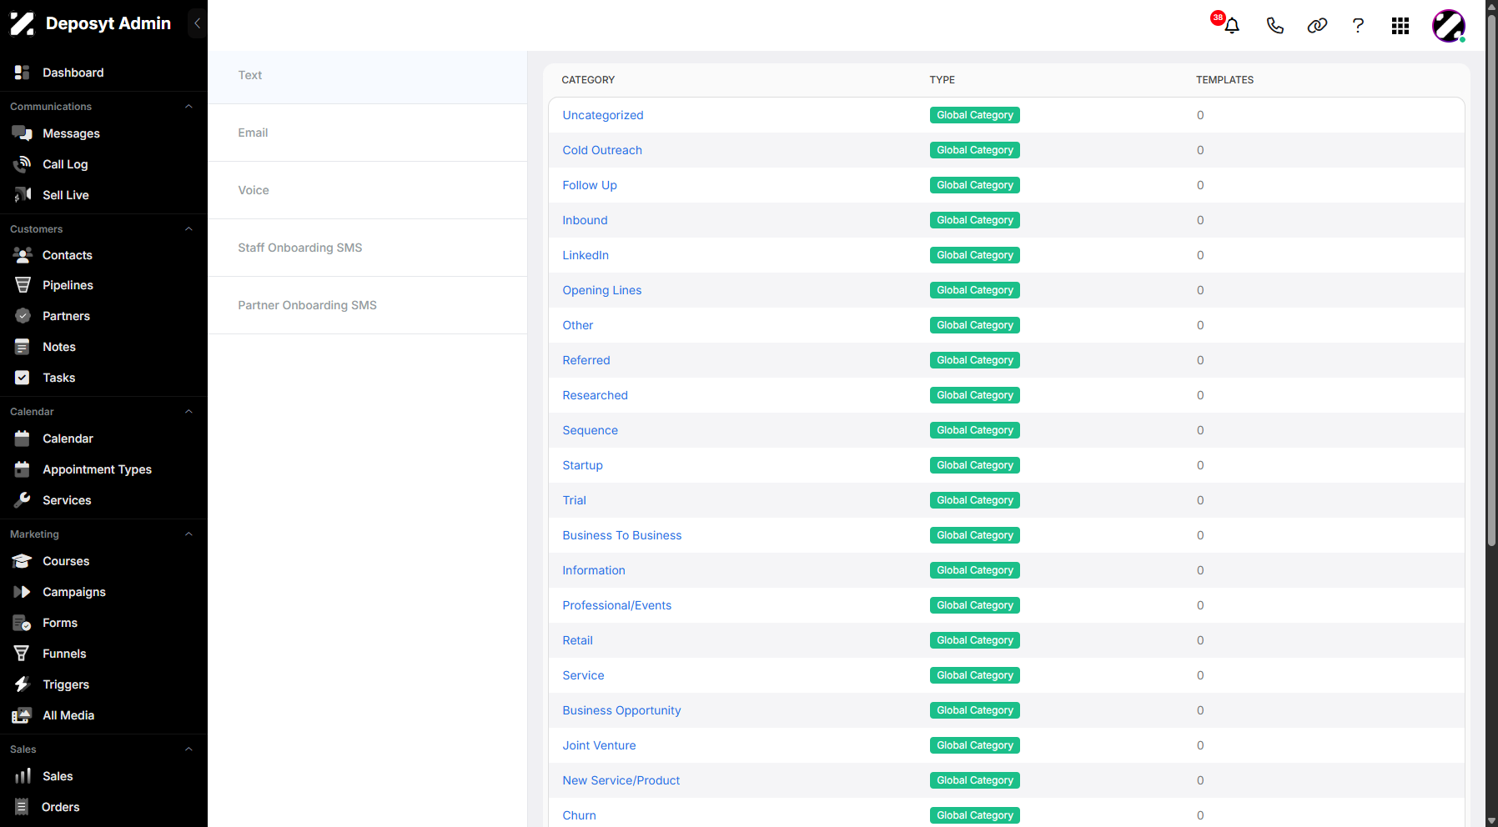Screen dimensions: 1498x827
Task: Open the Business To Business category
Action: 621,535
